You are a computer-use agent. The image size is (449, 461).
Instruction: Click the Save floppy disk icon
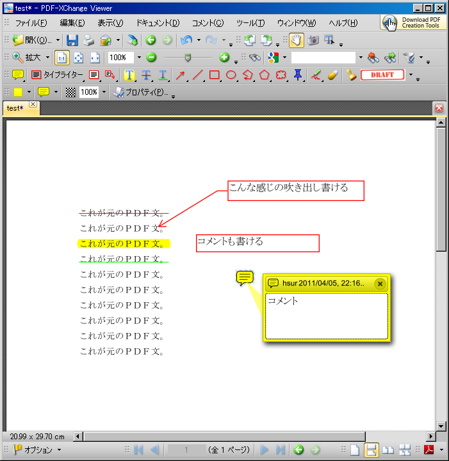click(72, 40)
